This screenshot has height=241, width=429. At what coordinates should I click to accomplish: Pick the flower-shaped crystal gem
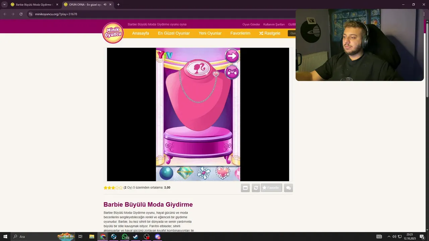tap(204, 173)
